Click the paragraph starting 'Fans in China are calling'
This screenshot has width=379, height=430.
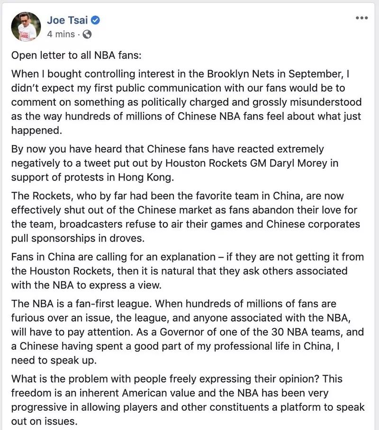click(188, 271)
